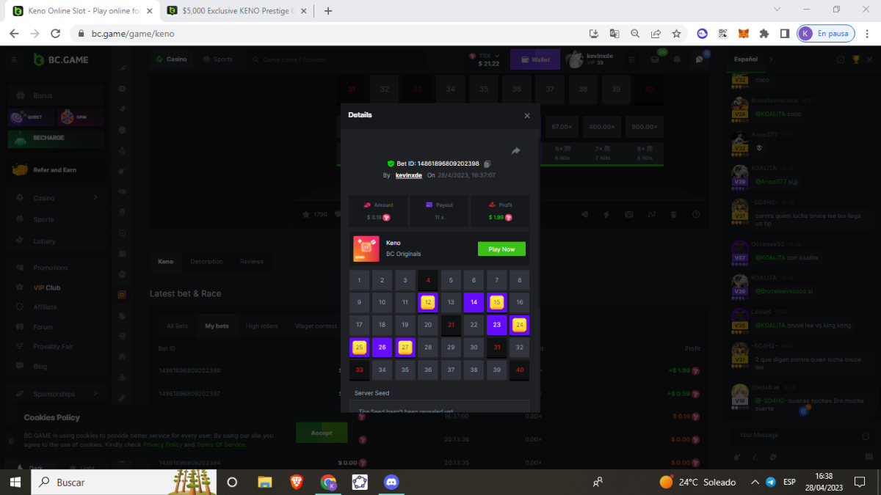Bookmark this page with the star icon
The height and width of the screenshot is (495, 881).
point(676,34)
